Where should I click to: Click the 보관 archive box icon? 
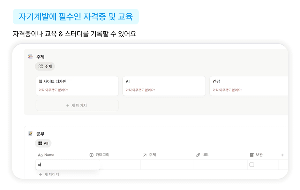point(252,155)
